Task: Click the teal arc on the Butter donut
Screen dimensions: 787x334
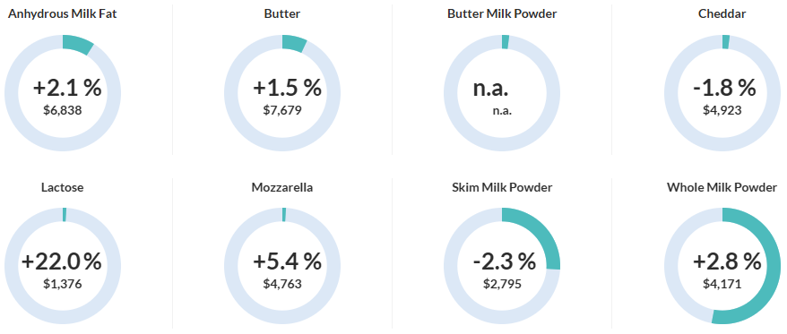Action: click(x=294, y=43)
